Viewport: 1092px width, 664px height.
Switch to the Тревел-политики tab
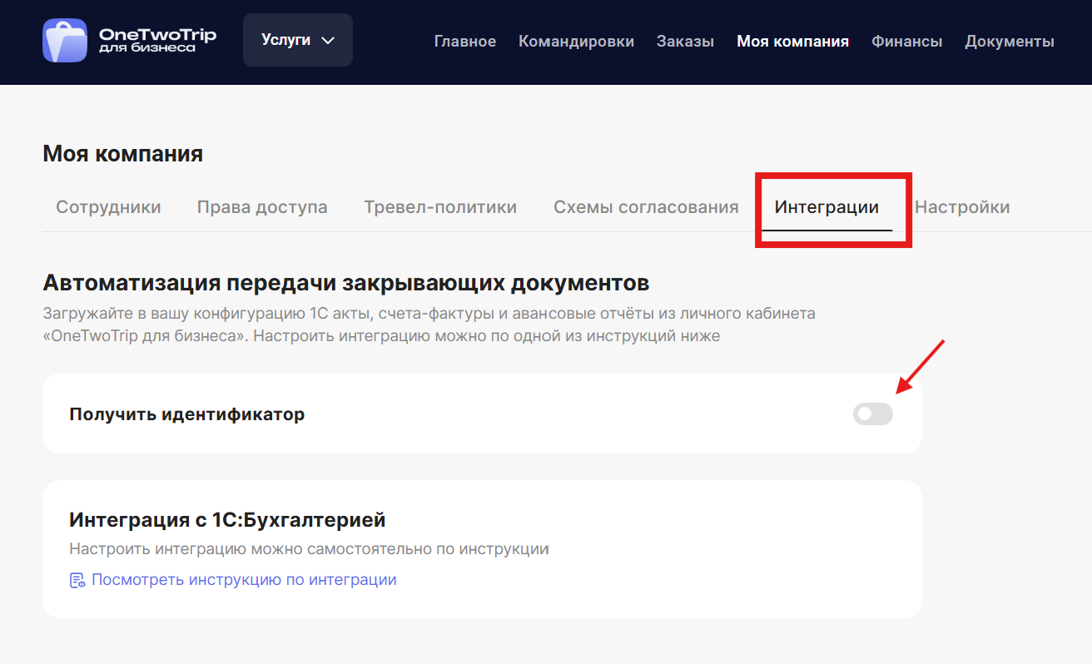(440, 207)
